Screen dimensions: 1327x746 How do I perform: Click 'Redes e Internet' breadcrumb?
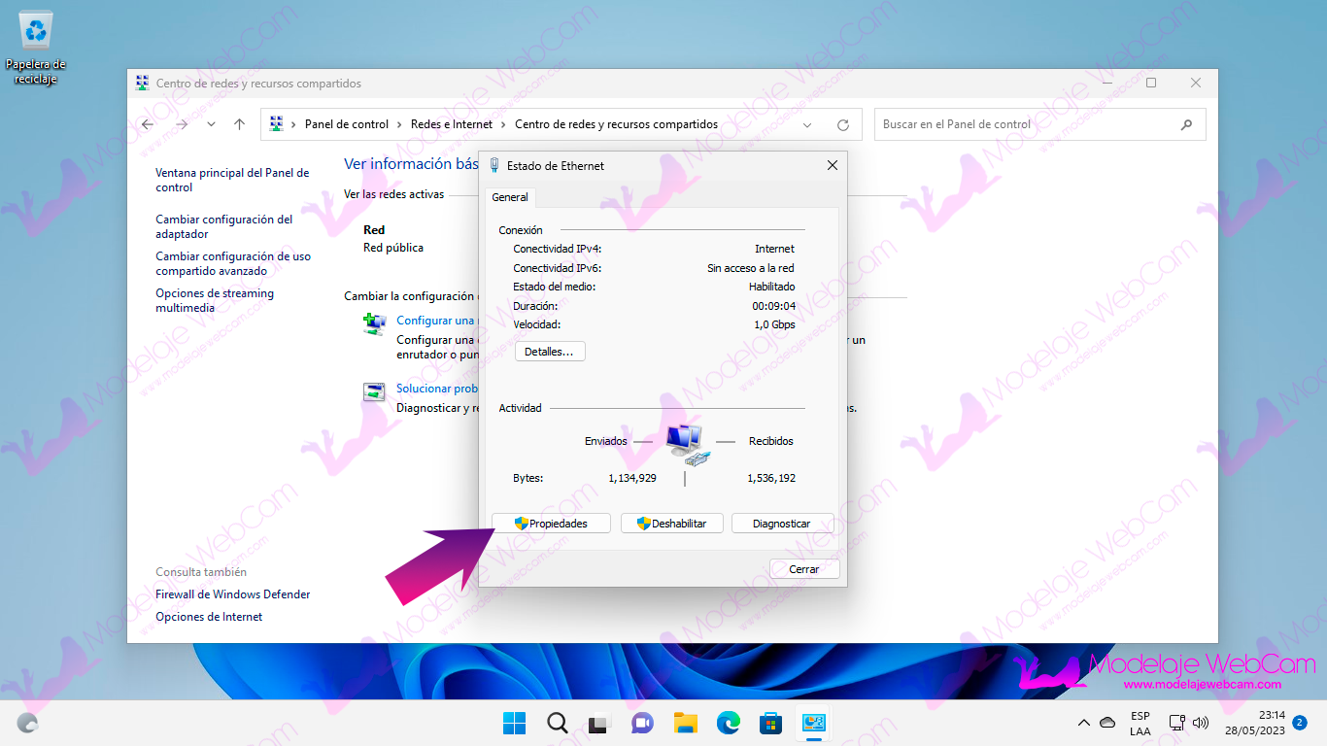(452, 124)
